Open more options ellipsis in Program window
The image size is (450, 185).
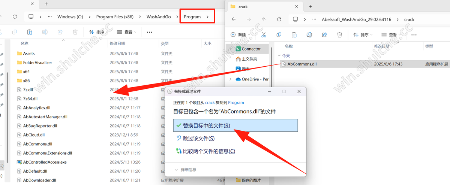tap(150, 32)
